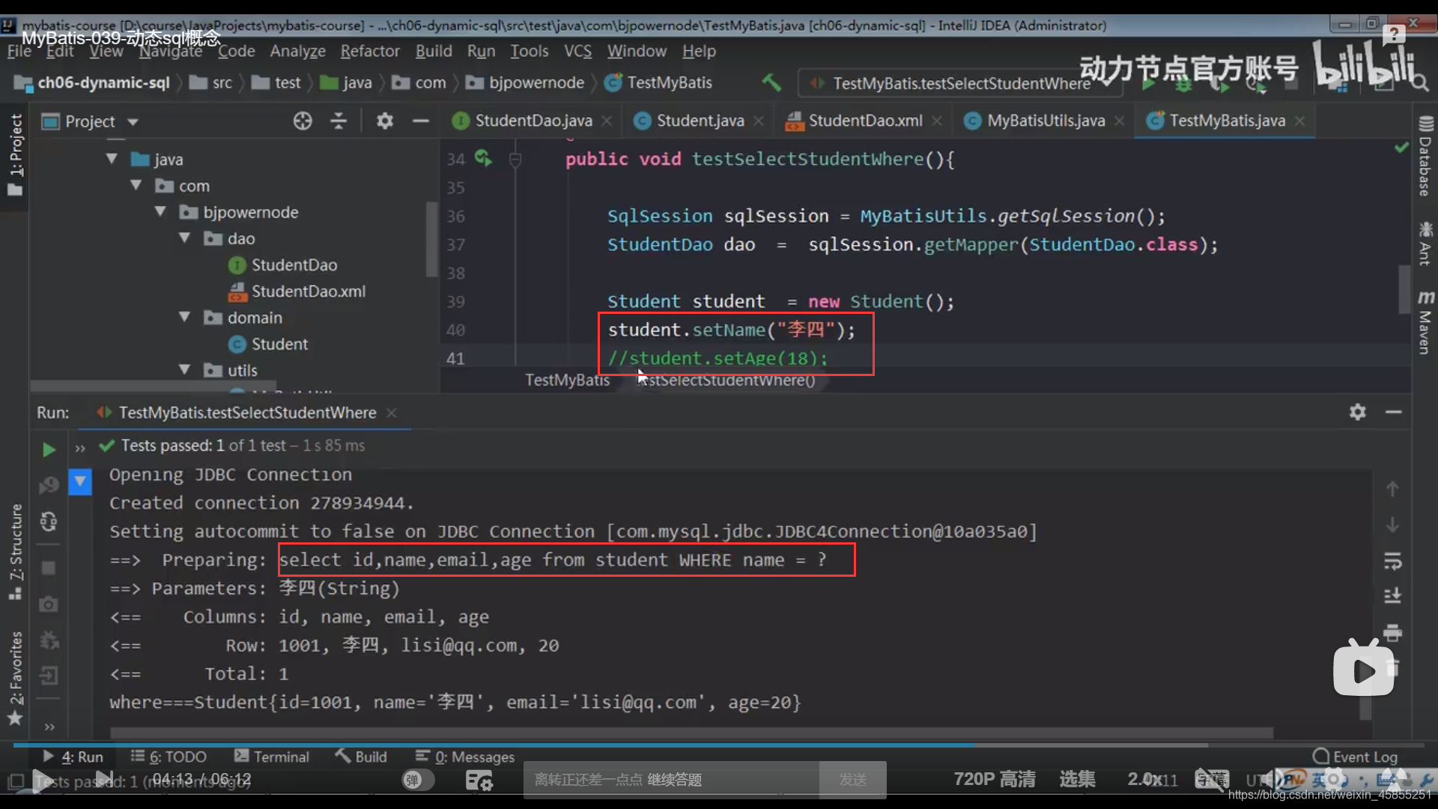Open the Event Log

(1355, 757)
